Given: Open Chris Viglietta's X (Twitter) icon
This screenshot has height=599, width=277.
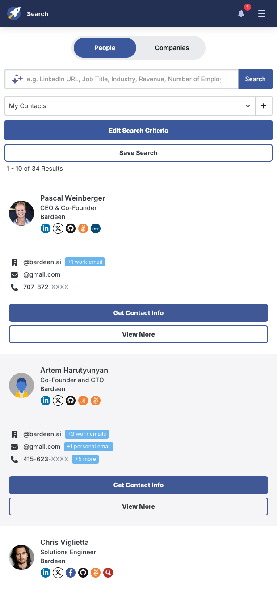Looking at the screenshot, I should tap(58, 573).
